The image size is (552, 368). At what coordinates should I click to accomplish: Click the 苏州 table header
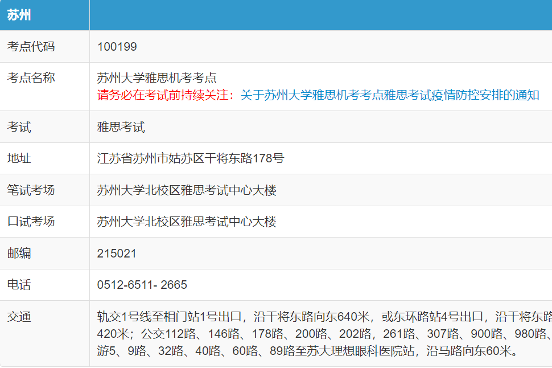tap(19, 15)
